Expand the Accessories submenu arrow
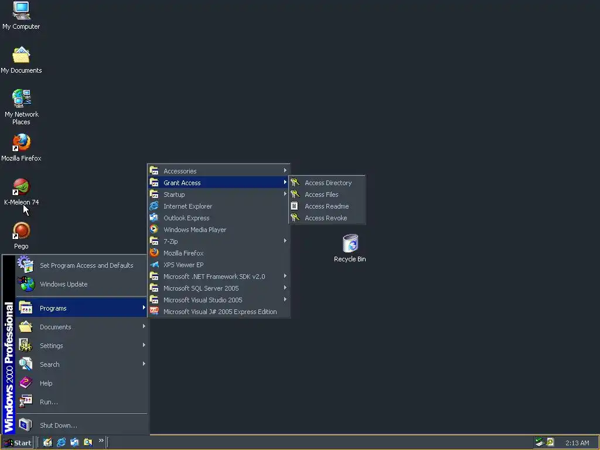Screen dimensions: 600x450 [x=285, y=171]
